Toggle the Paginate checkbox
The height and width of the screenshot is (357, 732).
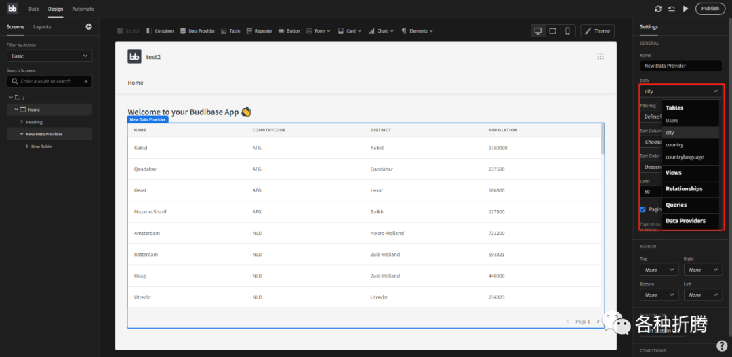pos(643,209)
